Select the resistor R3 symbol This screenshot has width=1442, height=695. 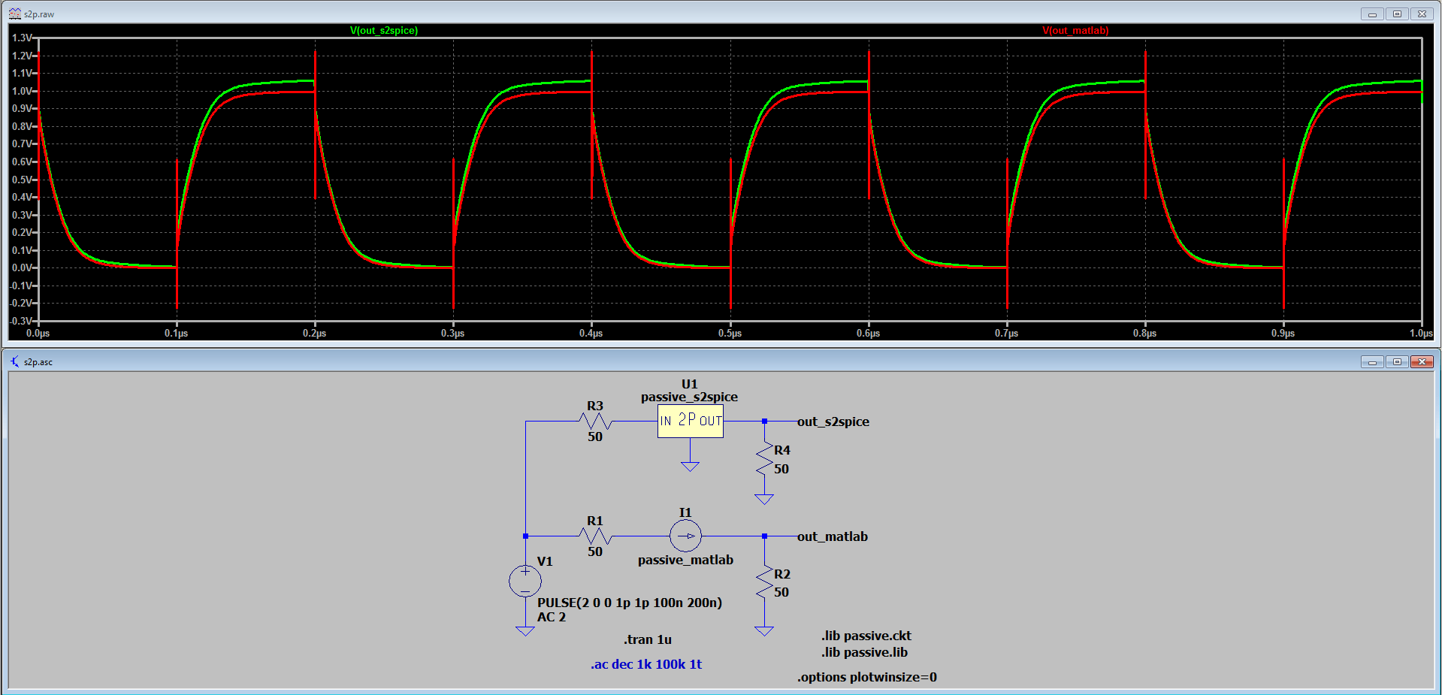click(594, 422)
